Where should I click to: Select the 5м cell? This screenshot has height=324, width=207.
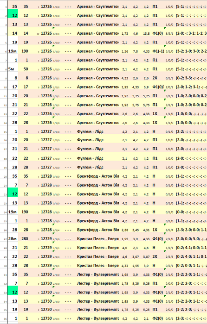[x=11, y=69]
